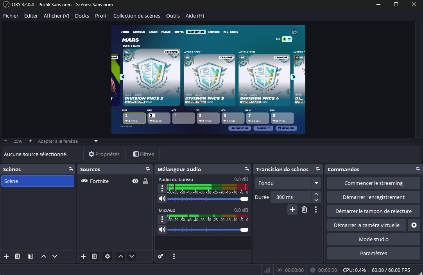Start the replay buffer (tampon de relecture)
The image size is (423, 275).
point(373,211)
